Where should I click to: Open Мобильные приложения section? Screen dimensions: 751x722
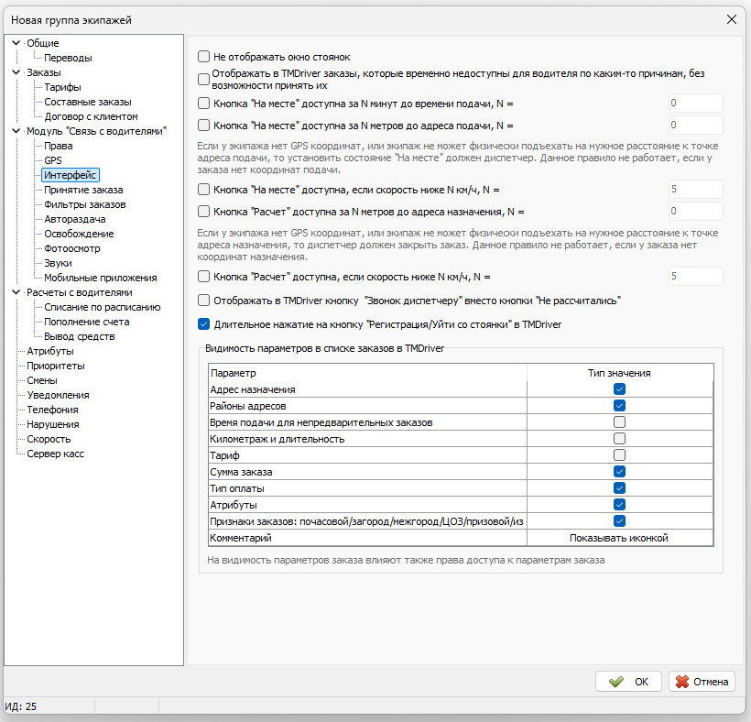coord(100,278)
